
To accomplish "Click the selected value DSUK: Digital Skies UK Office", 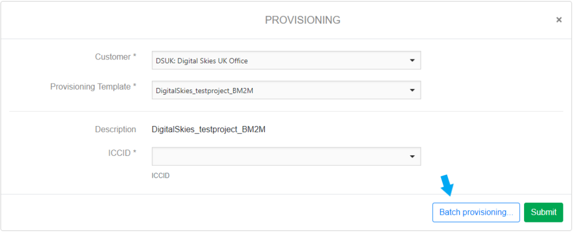I will coord(202,61).
